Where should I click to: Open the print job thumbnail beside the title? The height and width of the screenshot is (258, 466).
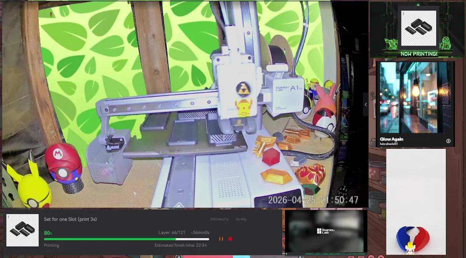point(23,230)
